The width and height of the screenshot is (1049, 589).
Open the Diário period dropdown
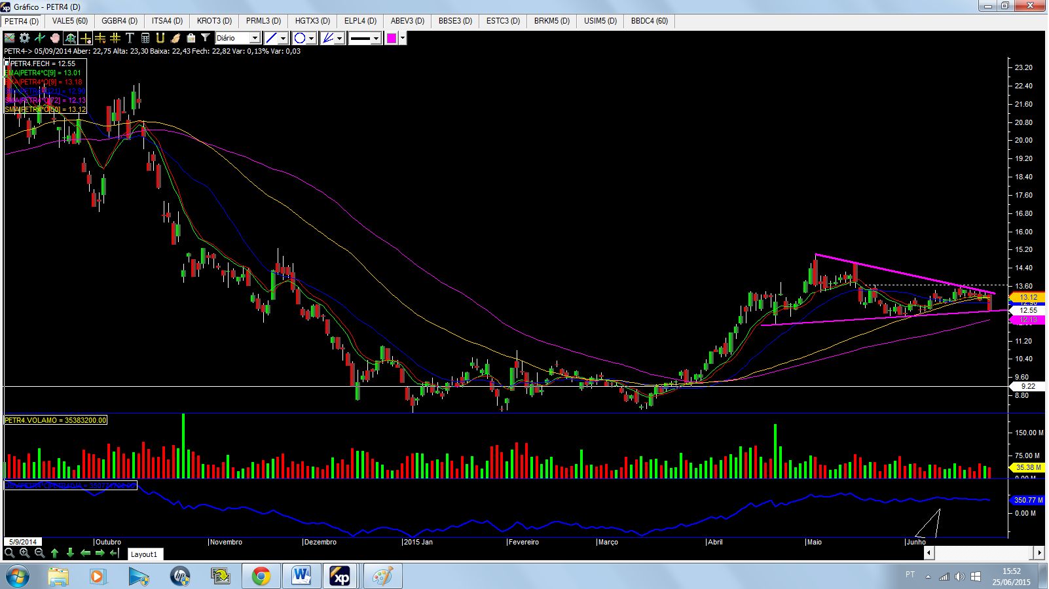click(x=238, y=38)
